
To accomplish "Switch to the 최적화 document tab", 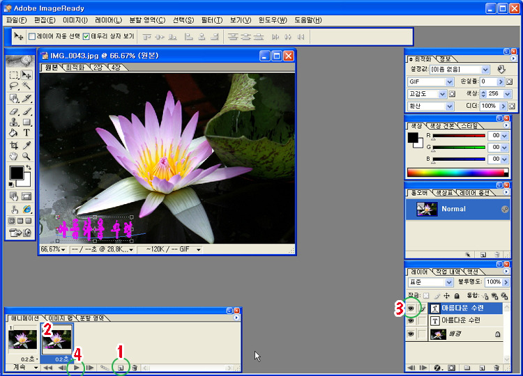I will (x=75, y=68).
